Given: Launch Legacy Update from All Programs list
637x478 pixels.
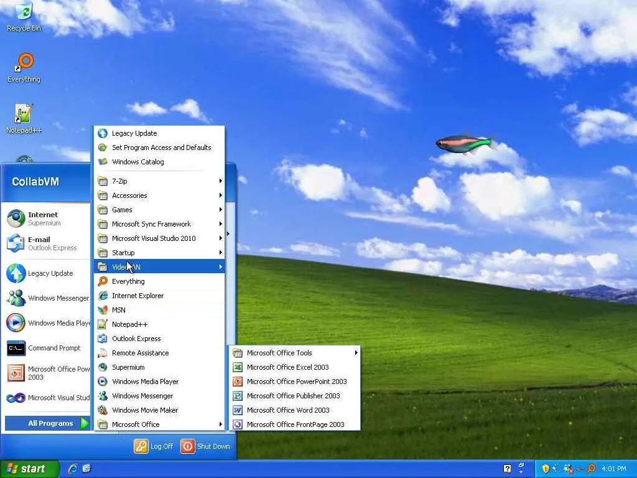Looking at the screenshot, I should 159,133.
